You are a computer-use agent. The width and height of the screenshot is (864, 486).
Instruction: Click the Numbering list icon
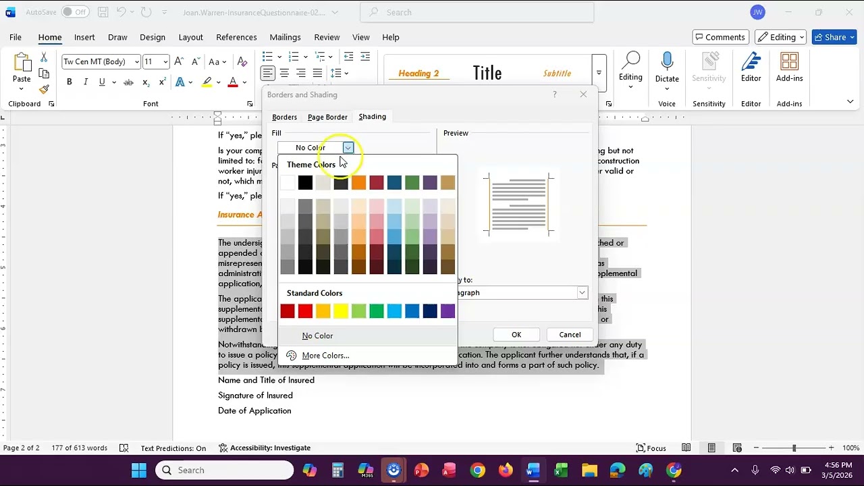click(x=294, y=57)
